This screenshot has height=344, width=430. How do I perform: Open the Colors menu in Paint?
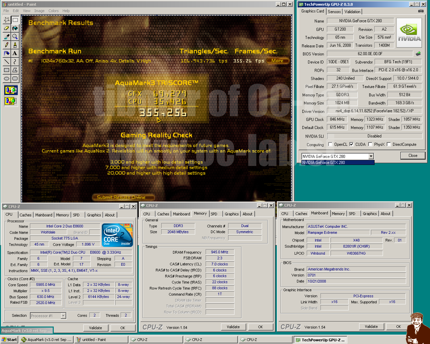pyautogui.click(x=53, y=11)
